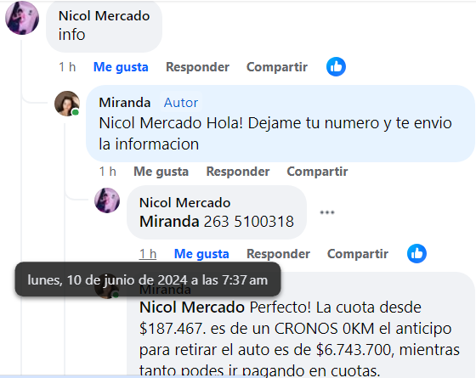The height and width of the screenshot is (378, 476).
Task: Click the like reaction icon under phone number comment
Action: click(416, 254)
